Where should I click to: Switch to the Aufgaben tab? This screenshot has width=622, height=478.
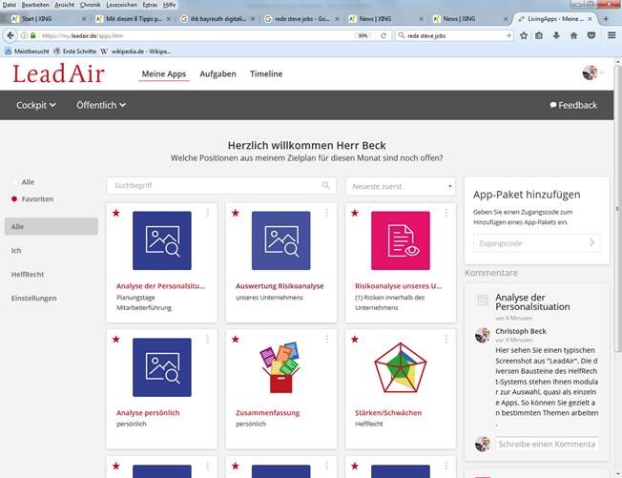pyautogui.click(x=218, y=73)
